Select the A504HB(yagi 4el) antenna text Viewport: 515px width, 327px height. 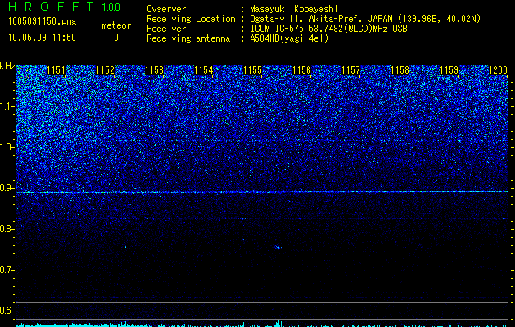pyautogui.click(x=289, y=38)
